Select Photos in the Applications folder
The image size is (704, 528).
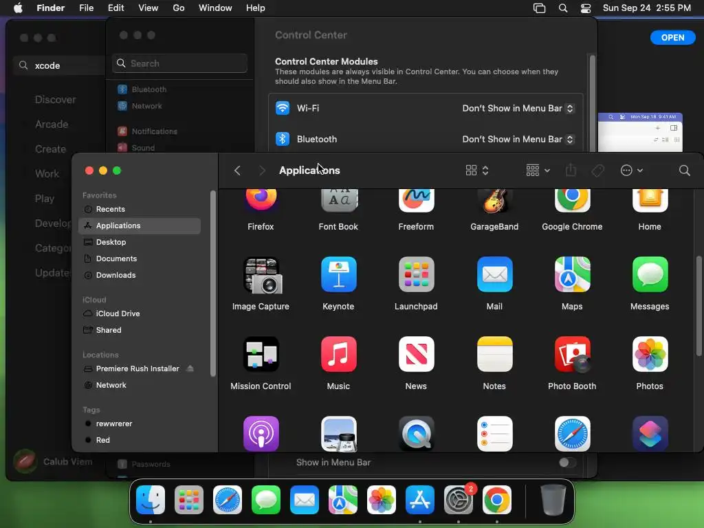coord(650,354)
